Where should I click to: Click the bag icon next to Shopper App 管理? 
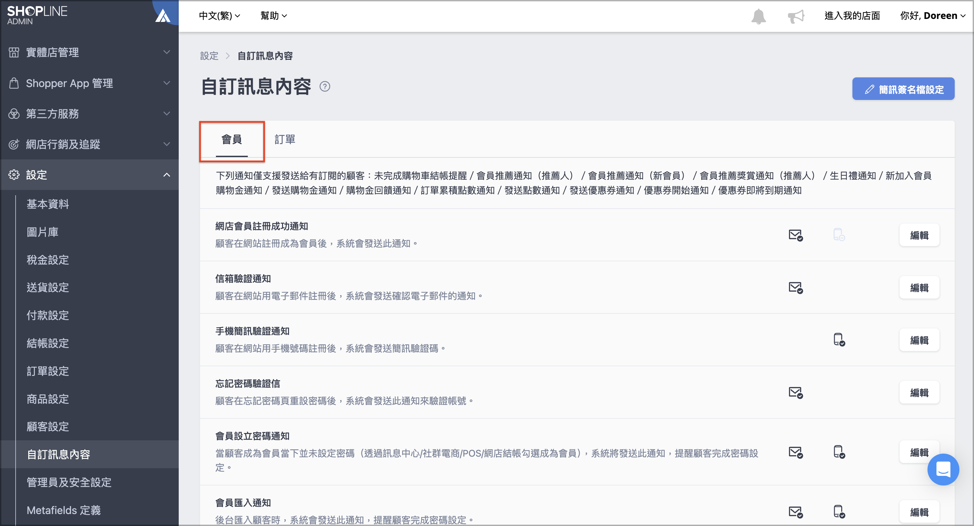click(x=14, y=83)
